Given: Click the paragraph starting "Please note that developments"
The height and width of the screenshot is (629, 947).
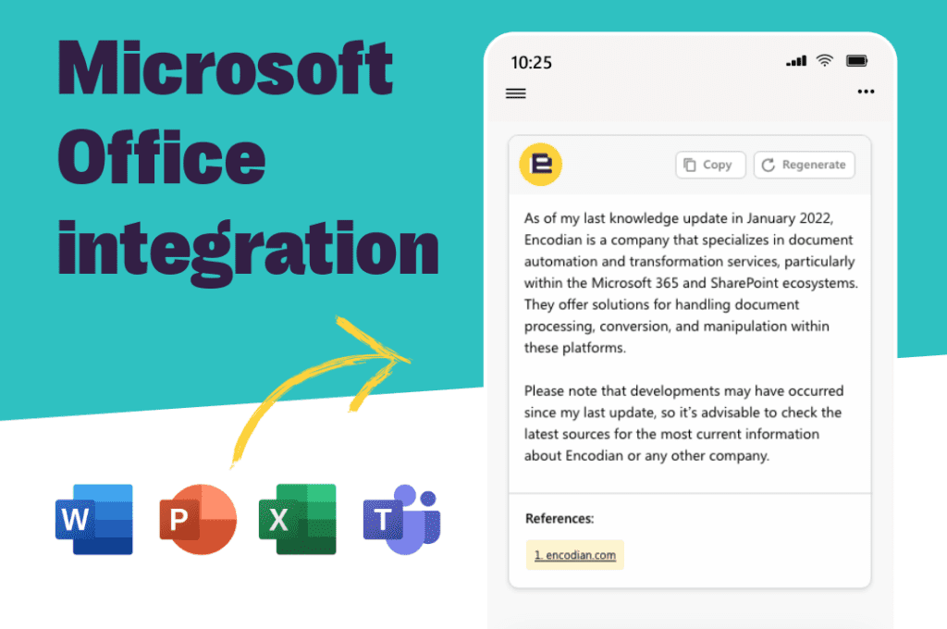Looking at the screenshot, I should 683,423.
